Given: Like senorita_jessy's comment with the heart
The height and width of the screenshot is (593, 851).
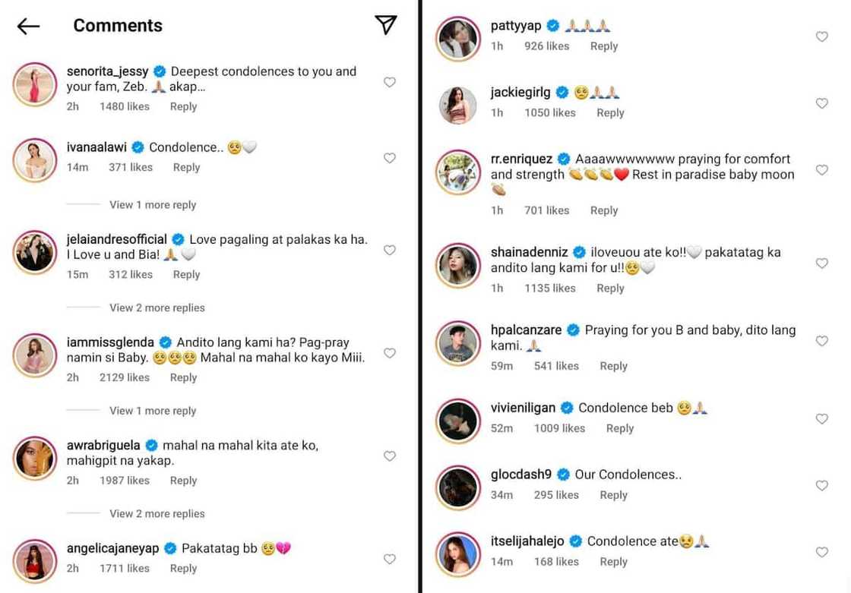Looking at the screenshot, I should [x=390, y=82].
